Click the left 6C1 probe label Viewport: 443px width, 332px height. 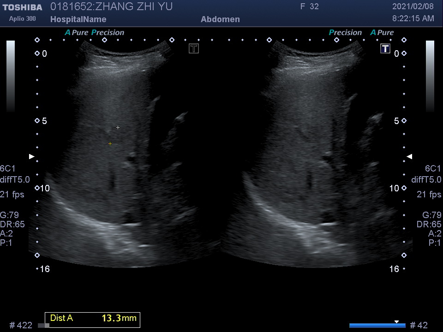point(7,168)
